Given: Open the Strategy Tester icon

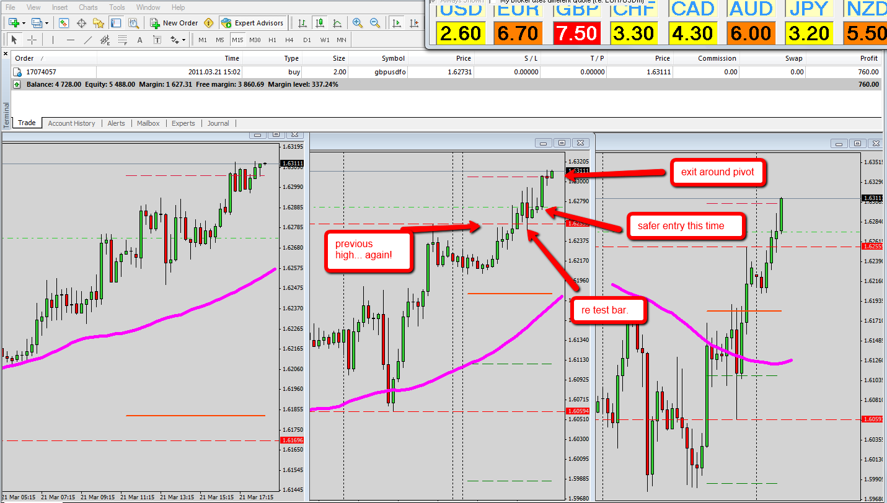Looking at the screenshot, I should (133, 23).
